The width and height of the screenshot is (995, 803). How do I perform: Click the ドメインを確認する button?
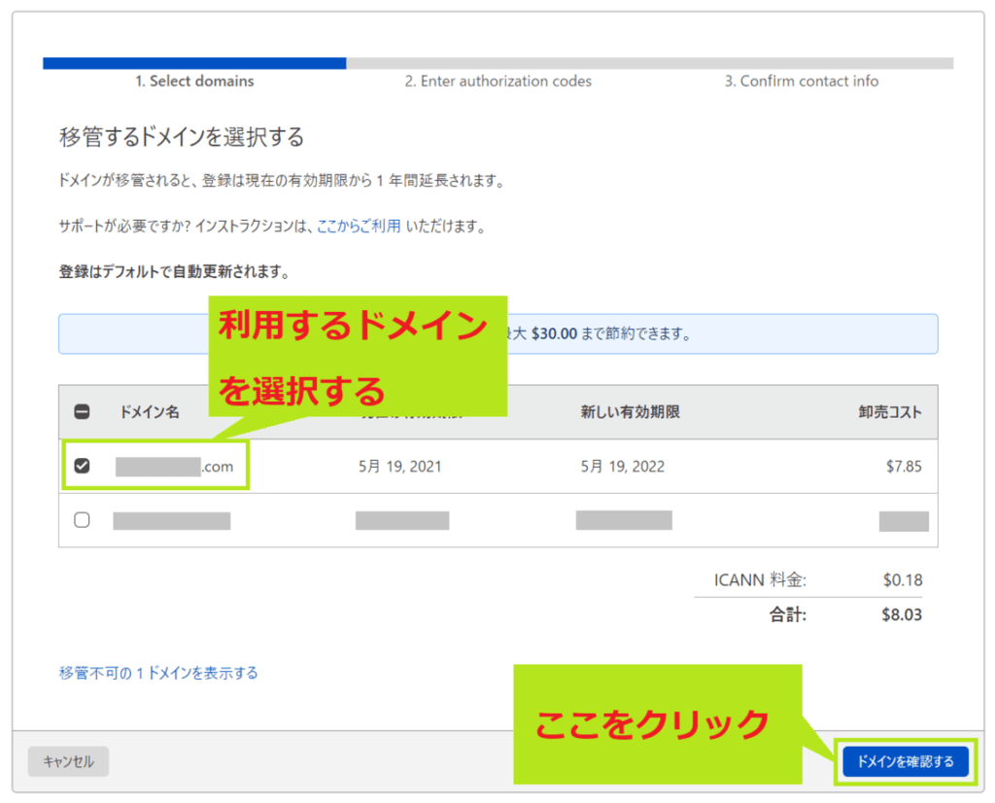904,761
